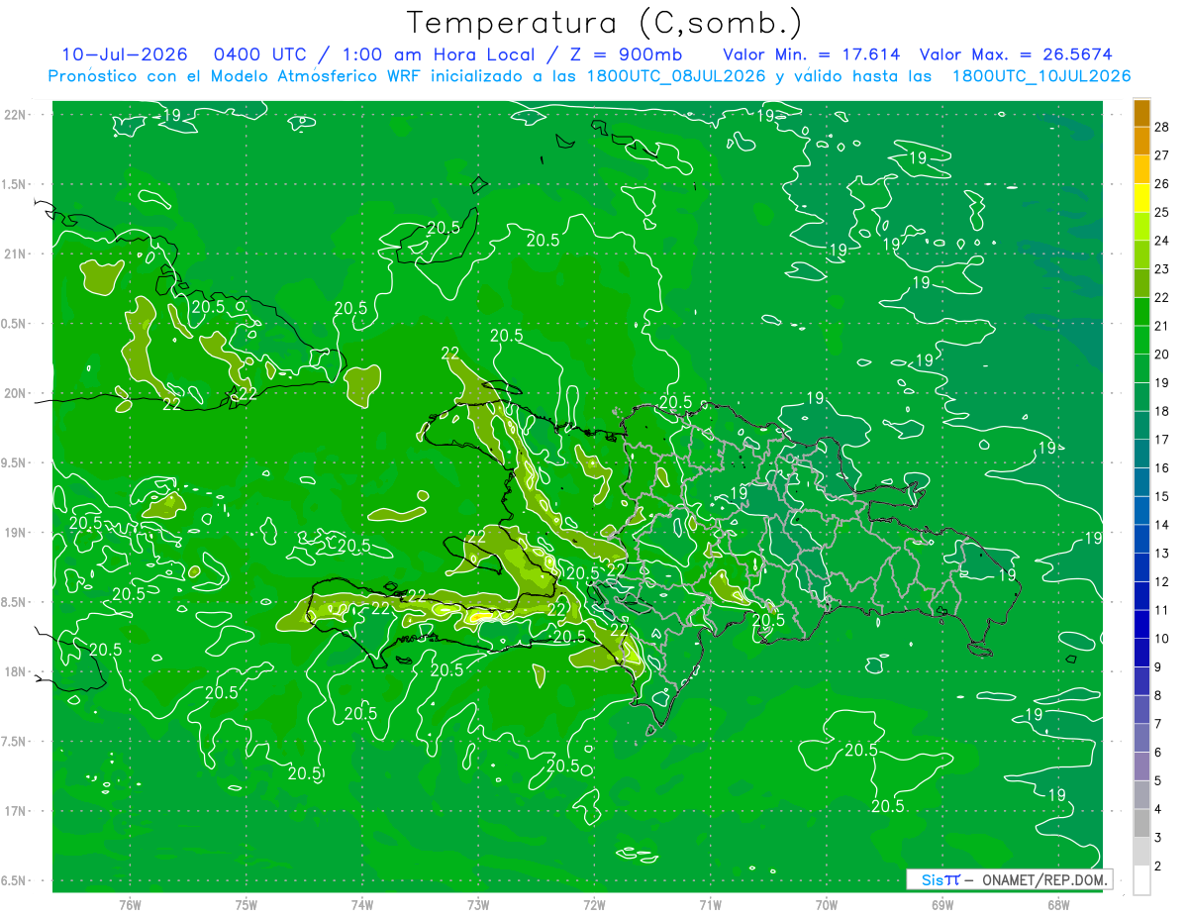This screenshot has width=1188, height=918.
Task: Click the 'Valor Min. = 17.614' text
Action: point(812,54)
